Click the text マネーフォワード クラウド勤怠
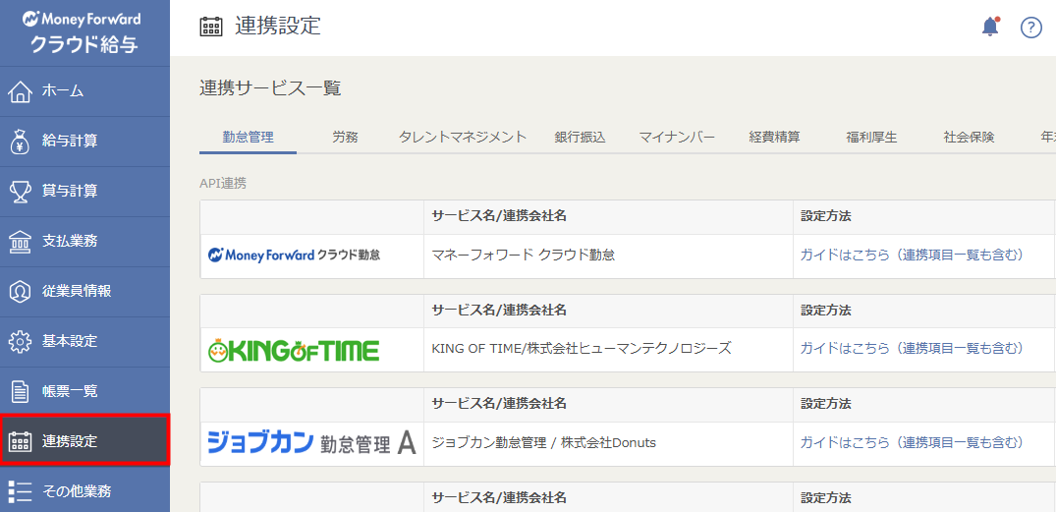 pos(524,256)
